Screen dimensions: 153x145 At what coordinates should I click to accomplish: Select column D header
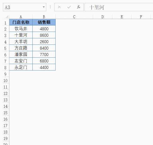[x=102, y=17]
